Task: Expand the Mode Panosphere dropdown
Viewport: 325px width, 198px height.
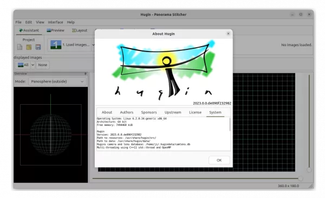Action: [x=57, y=81]
